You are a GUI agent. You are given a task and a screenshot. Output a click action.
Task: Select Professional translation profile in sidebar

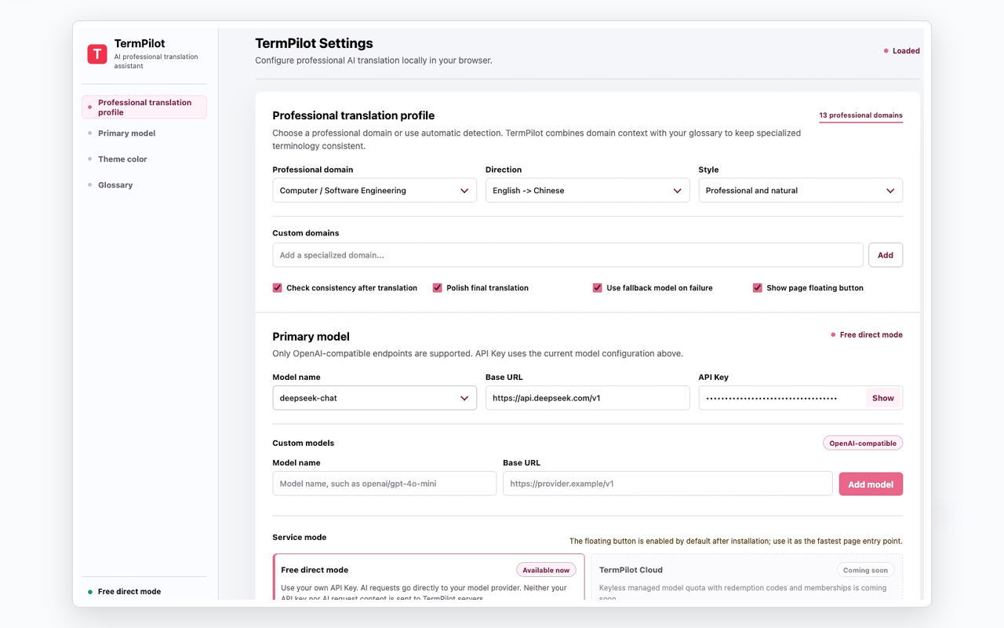pyautogui.click(x=144, y=108)
